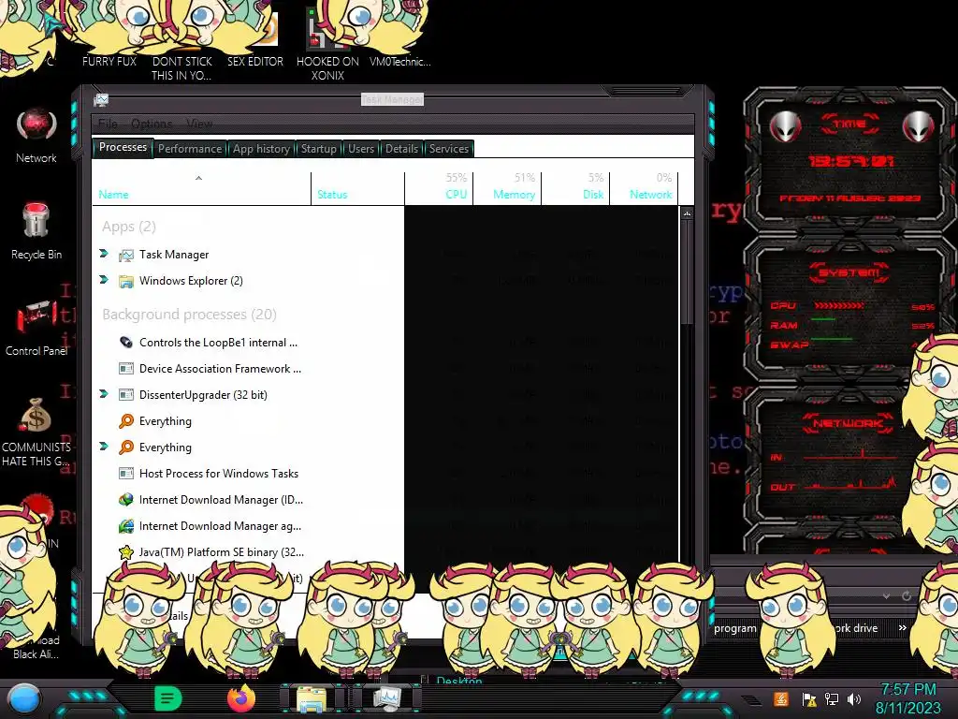Image resolution: width=958 pixels, height=719 pixels.
Task: Click the orange tray icon in system tray
Action: click(781, 698)
